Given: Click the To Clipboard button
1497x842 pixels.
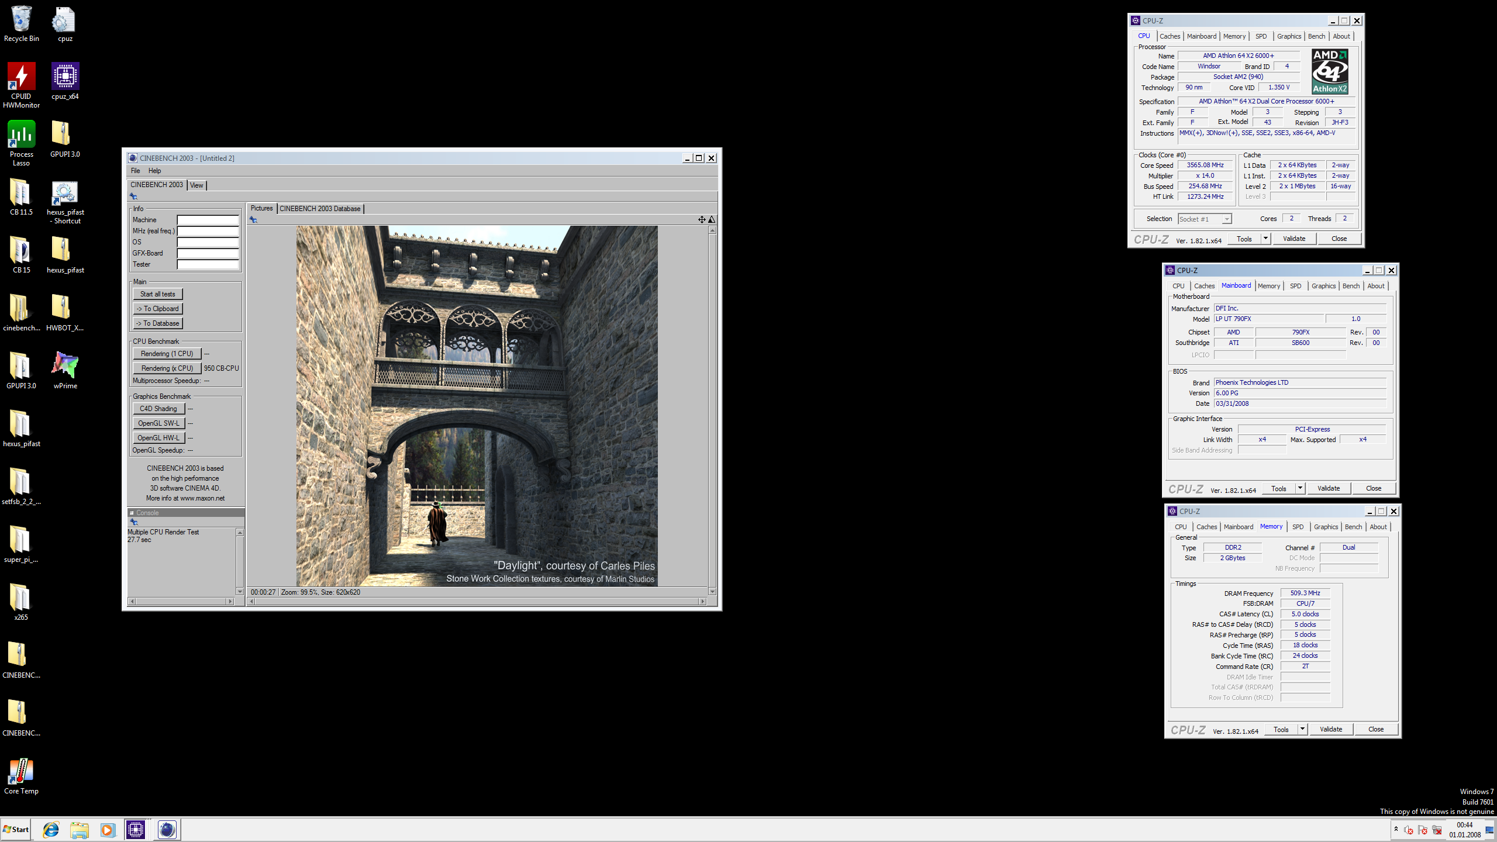Looking at the screenshot, I should click(x=158, y=309).
